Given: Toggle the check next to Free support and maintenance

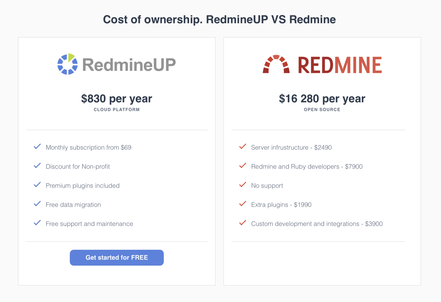Looking at the screenshot, I should coord(37,223).
